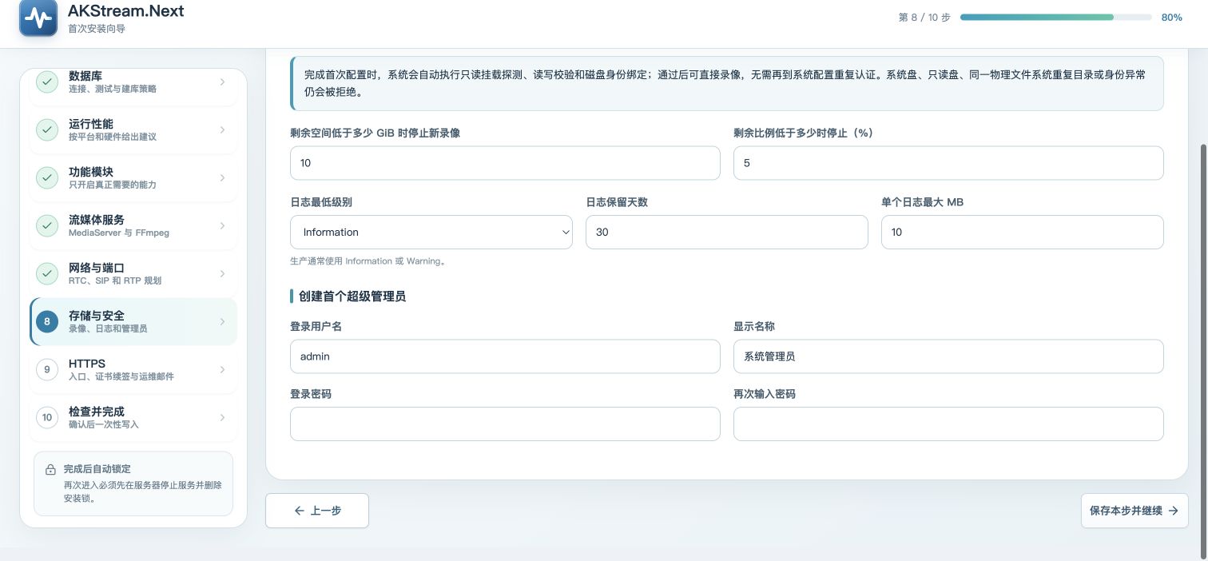The height and width of the screenshot is (561, 1208).
Task: Focus the 剩余比例低于多少时停止 percent field
Action: (948, 163)
